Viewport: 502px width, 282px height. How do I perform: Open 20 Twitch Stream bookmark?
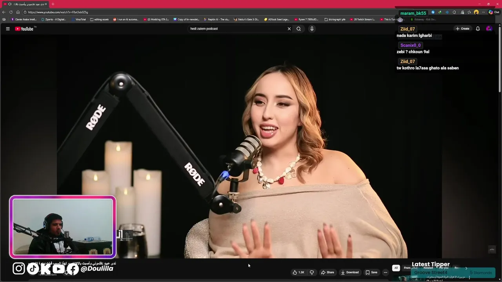click(362, 19)
